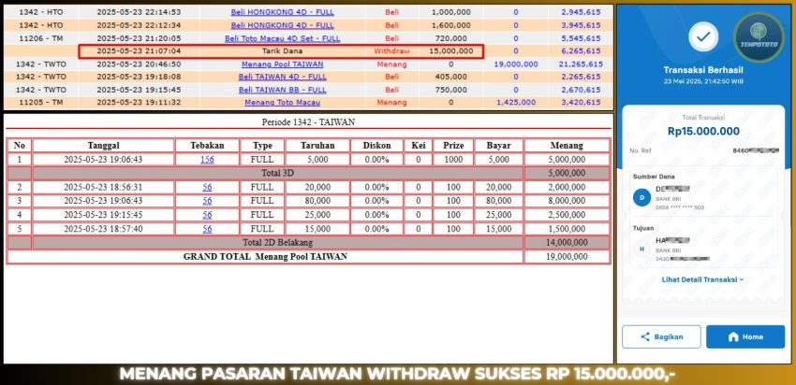Viewport: 796px width, 385px height.
Task: Click the Rp15.000.000 total transaksi amount
Action: [x=703, y=132]
